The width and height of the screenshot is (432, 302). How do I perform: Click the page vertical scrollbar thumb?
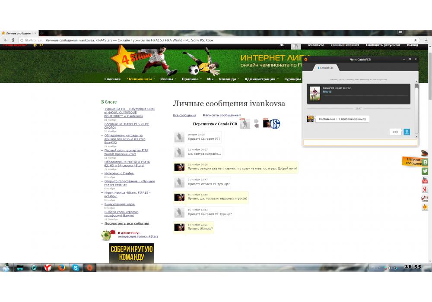point(430,75)
